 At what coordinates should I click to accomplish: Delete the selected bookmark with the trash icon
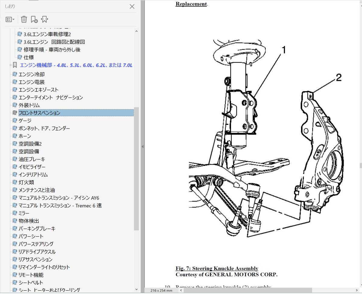point(24,19)
